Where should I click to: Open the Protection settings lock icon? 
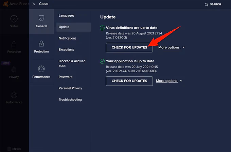41,44
